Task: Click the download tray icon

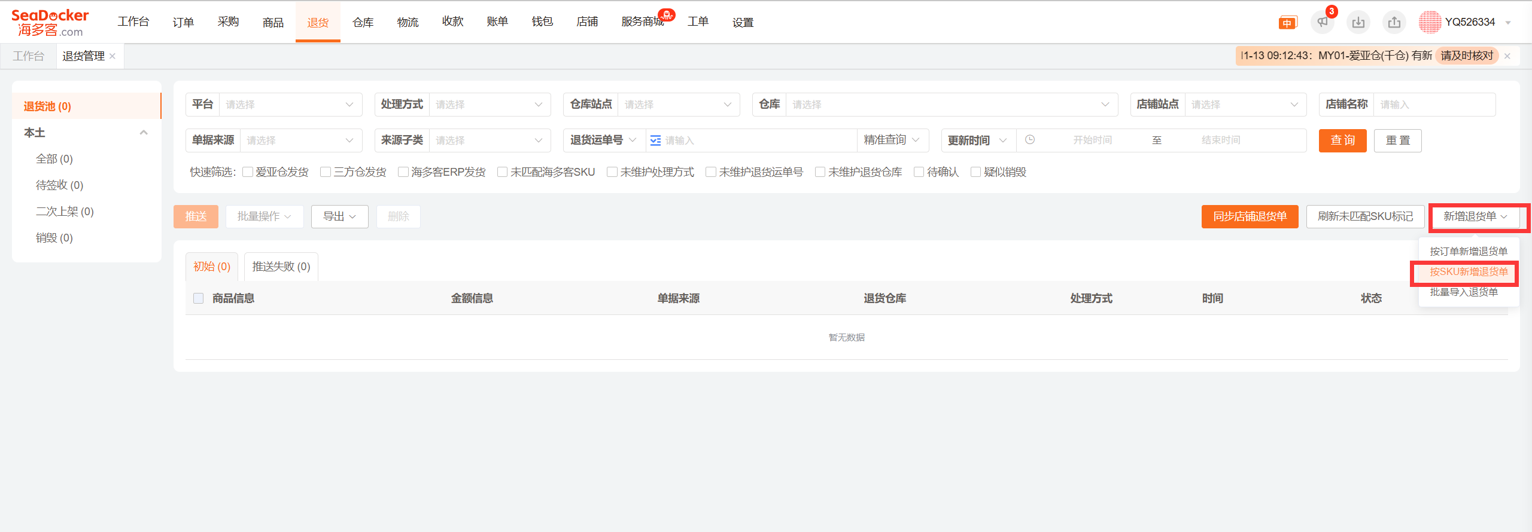Action: pos(1358,22)
